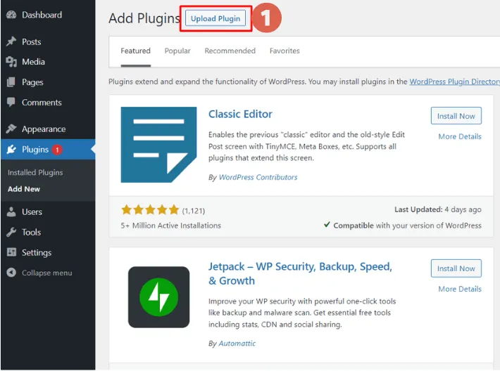View More Details for Classic Editor
The height and width of the screenshot is (371, 500).
pos(460,136)
